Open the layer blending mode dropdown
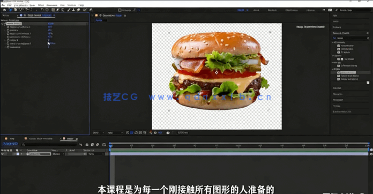373x194 pixels. pyautogui.click(x=58, y=154)
